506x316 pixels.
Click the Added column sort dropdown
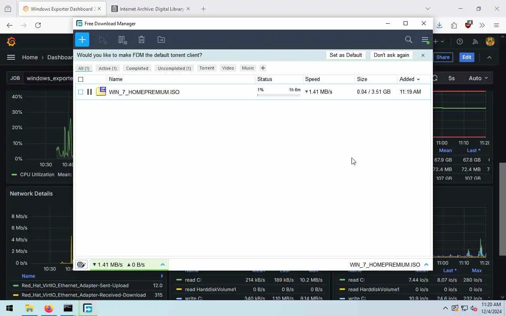click(410, 79)
